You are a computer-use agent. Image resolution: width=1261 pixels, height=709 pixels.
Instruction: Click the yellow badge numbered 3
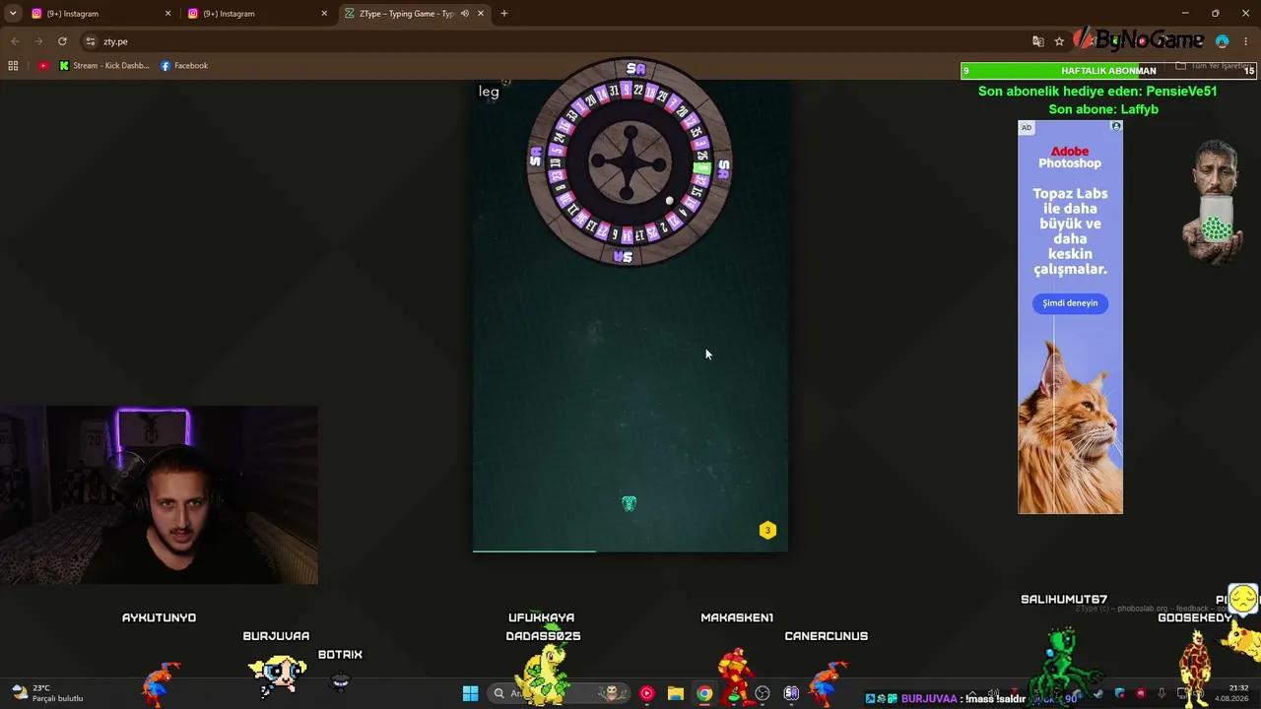coord(767,530)
